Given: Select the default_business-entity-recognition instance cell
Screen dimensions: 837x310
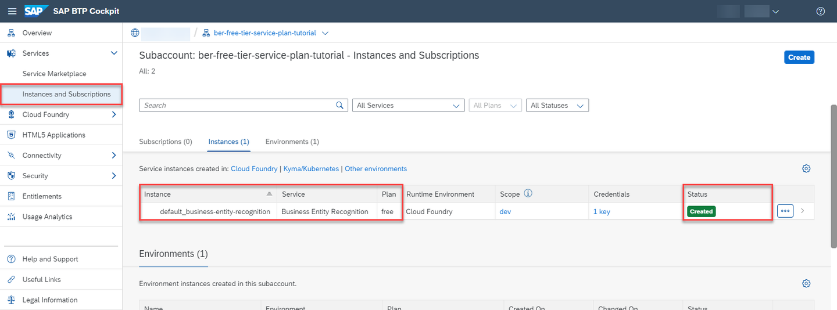Looking at the screenshot, I should (x=208, y=211).
